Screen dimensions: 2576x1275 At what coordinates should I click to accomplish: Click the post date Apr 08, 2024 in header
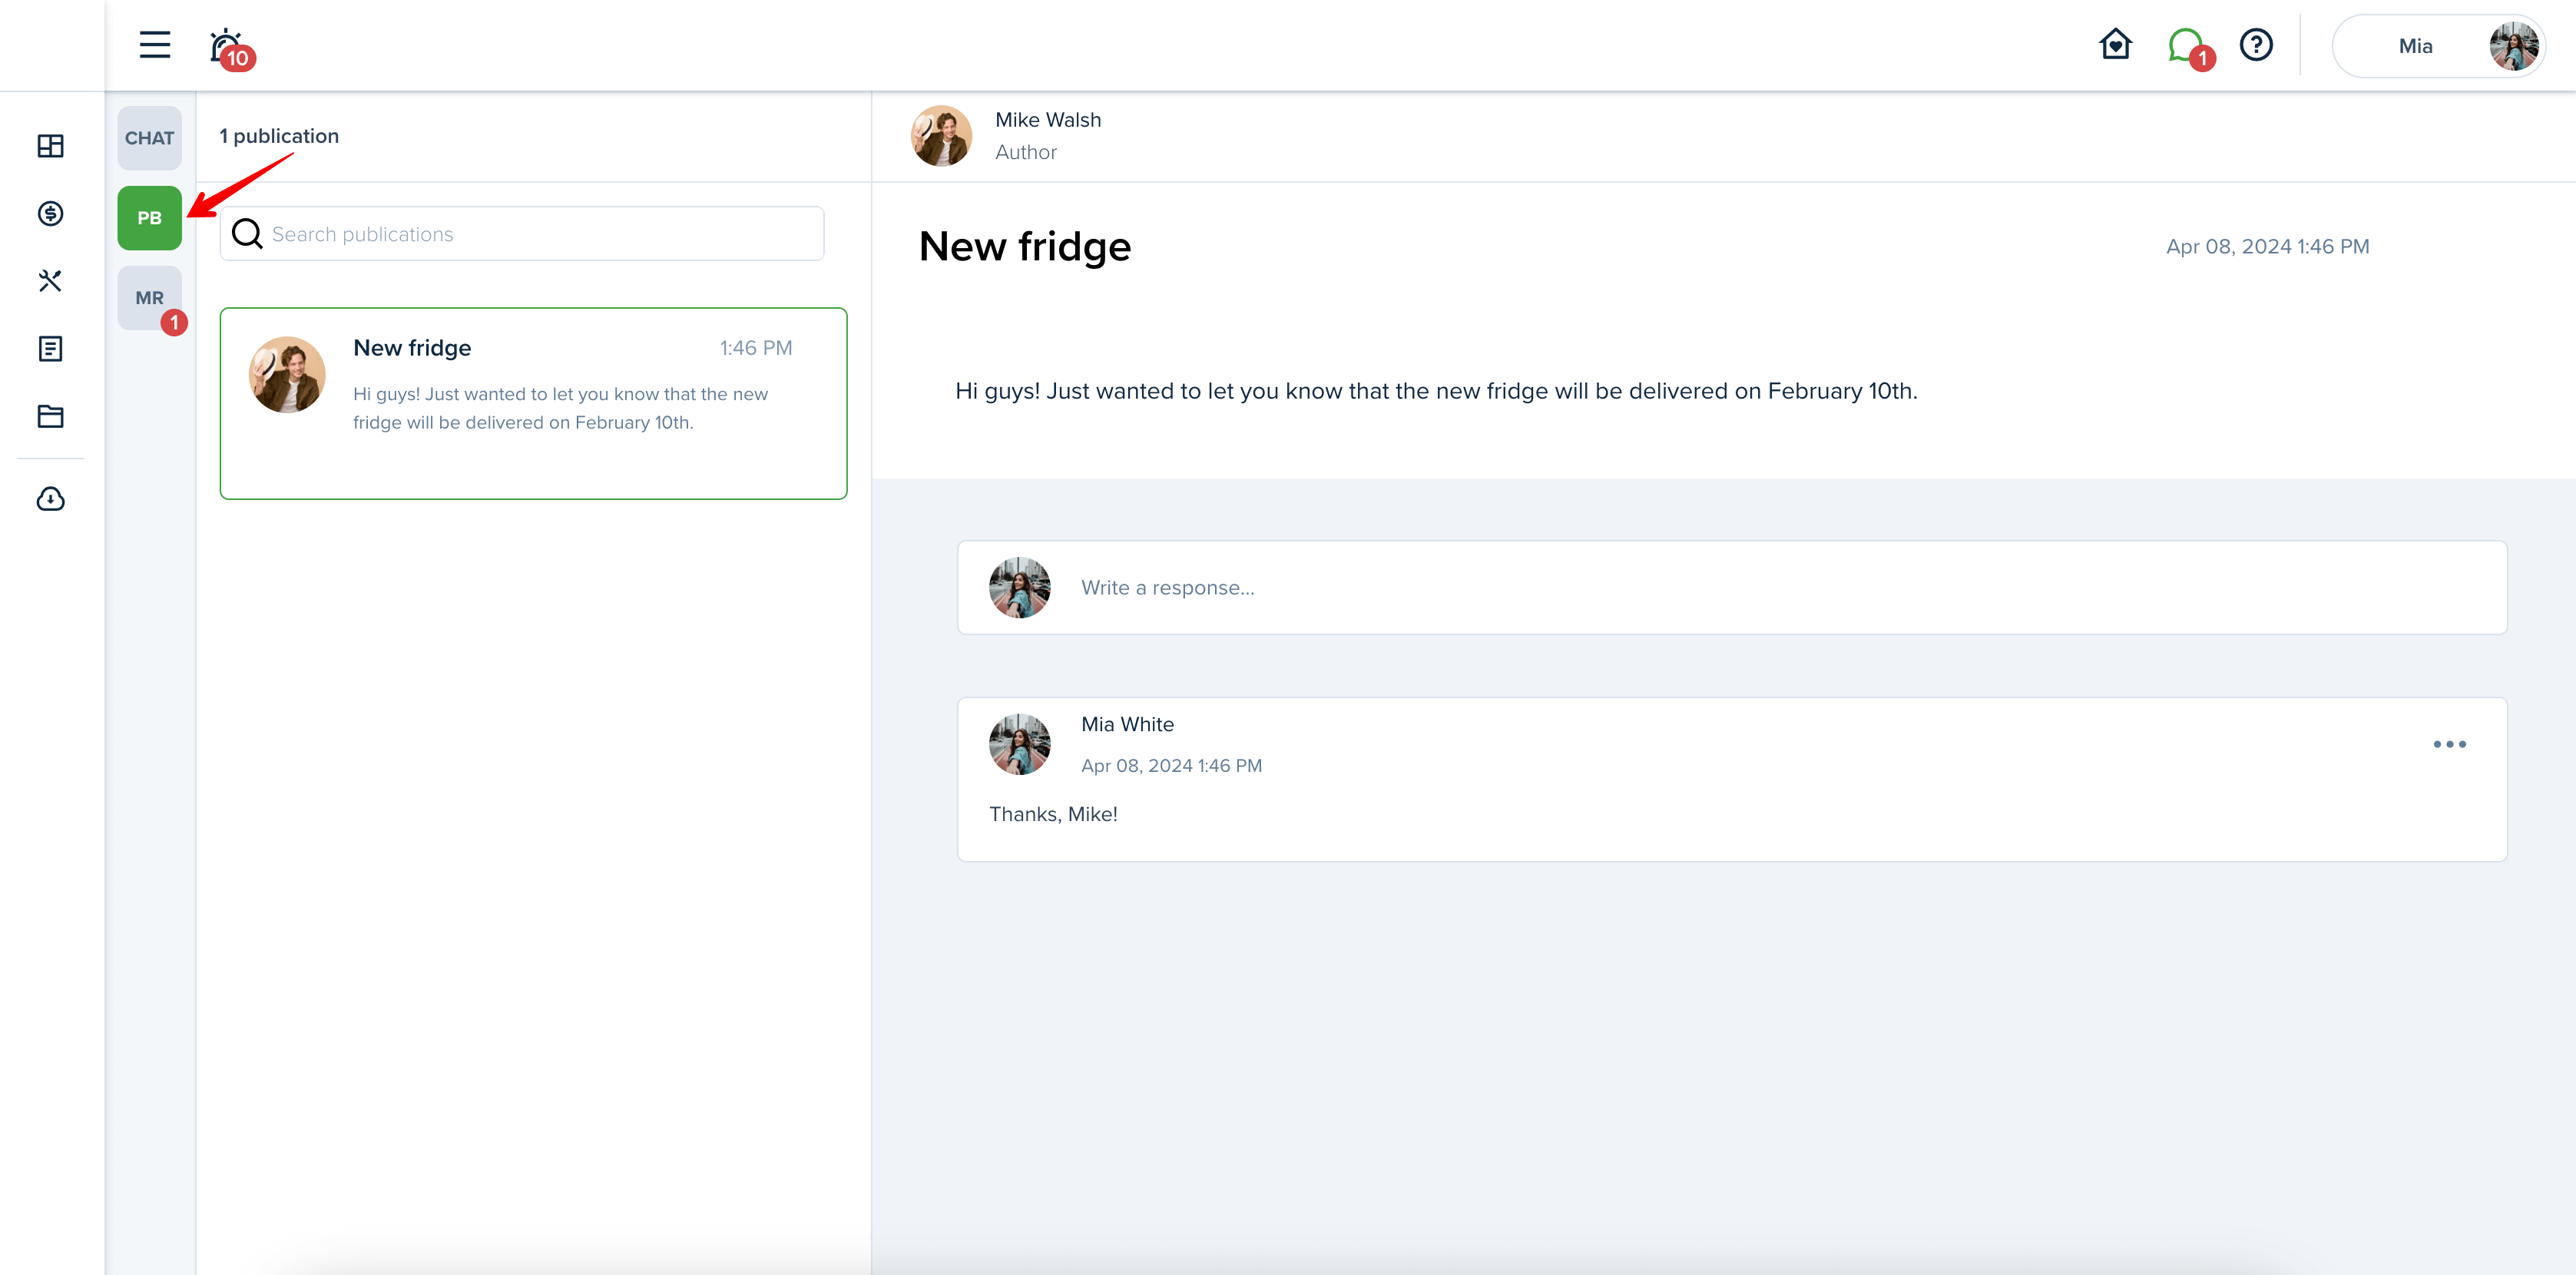pyautogui.click(x=2267, y=246)
